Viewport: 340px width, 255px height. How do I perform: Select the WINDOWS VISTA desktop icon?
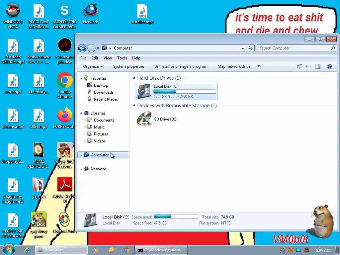[13, 16]
